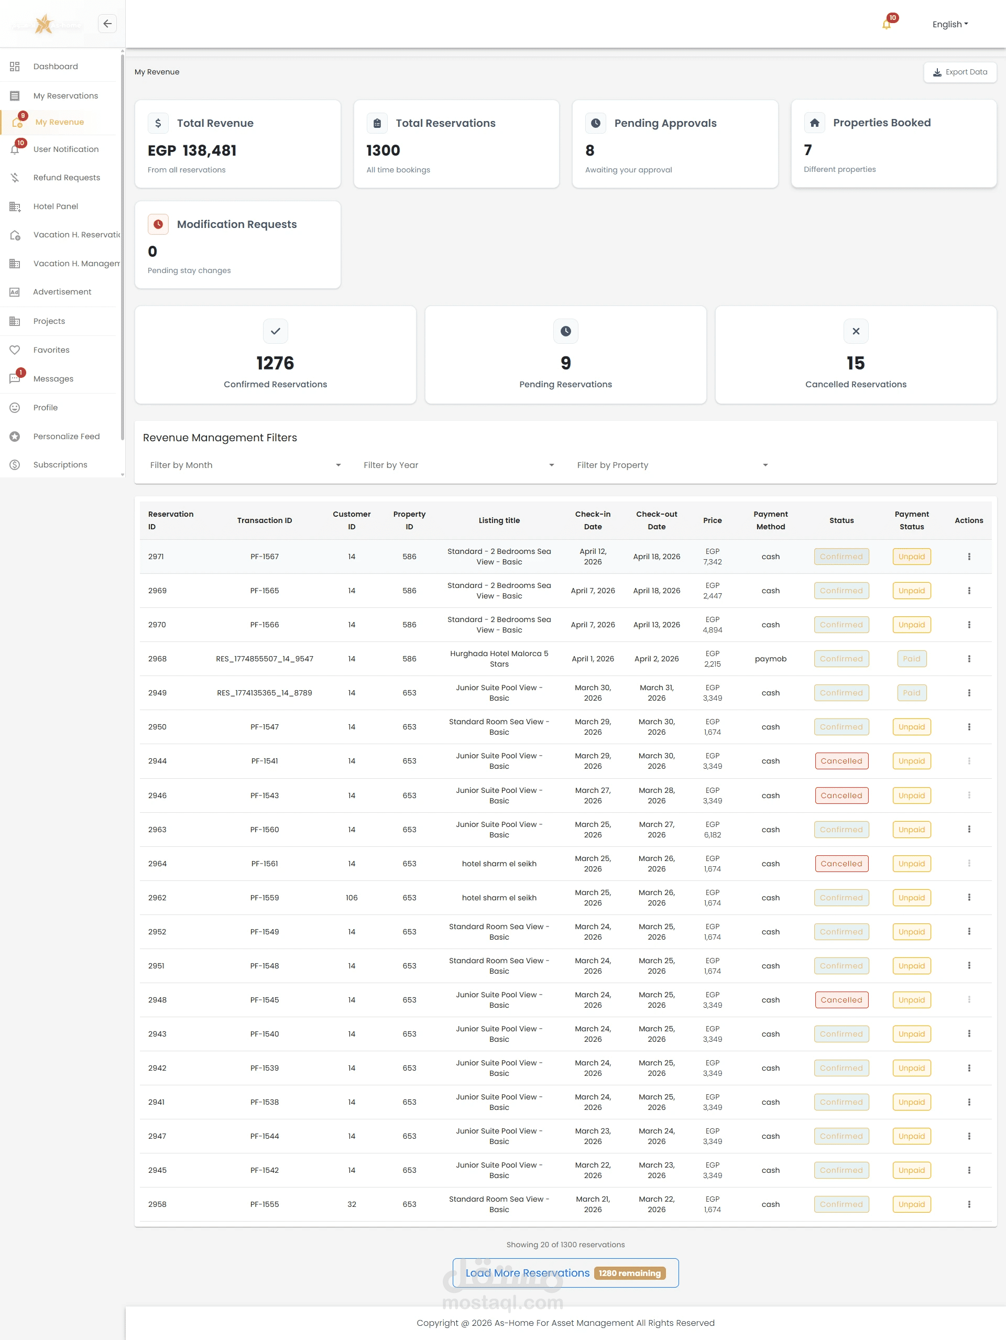
Task: Open actions menu for reservation 2968
Action: coord(968,659)
